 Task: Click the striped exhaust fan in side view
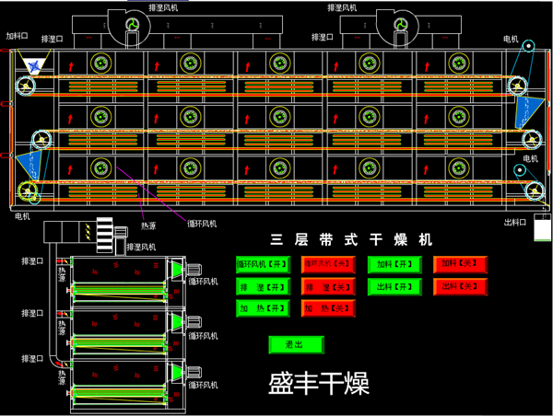(x=106, y=233)
